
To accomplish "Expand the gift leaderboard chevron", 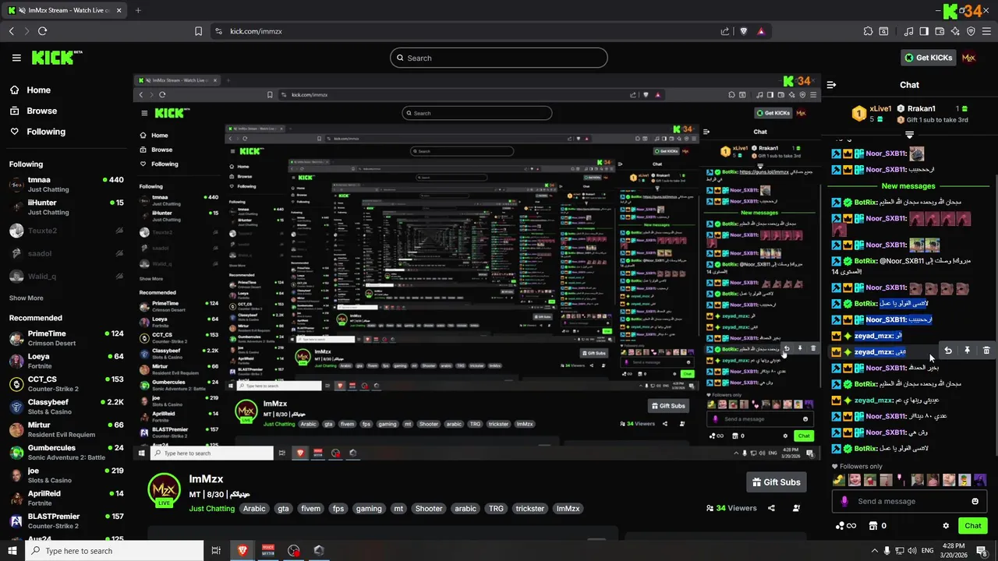I will pos(909,134).
